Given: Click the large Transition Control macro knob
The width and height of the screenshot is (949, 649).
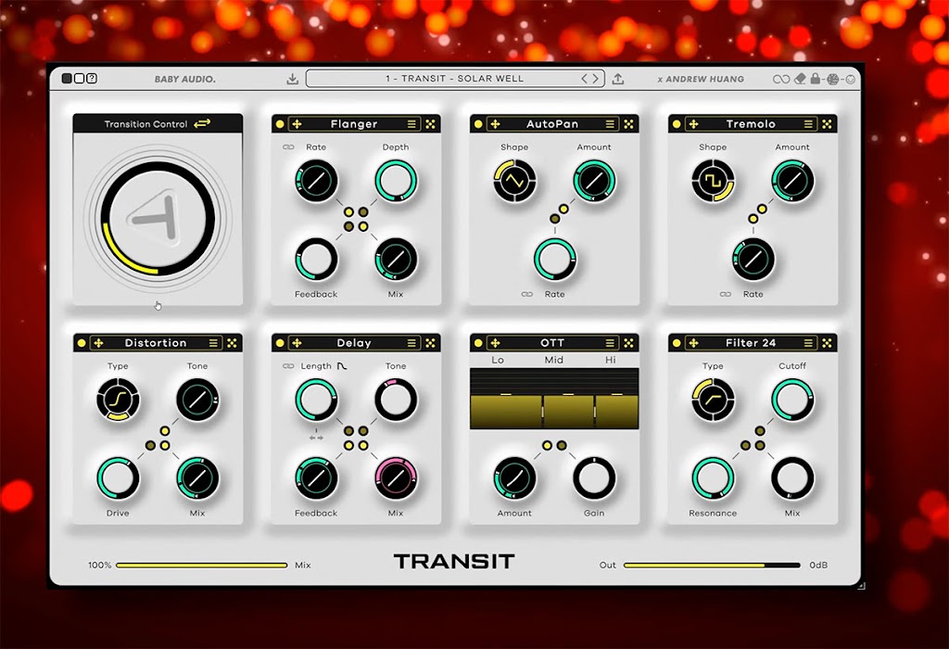Looking at the screenshot, I should coord(158,219).
